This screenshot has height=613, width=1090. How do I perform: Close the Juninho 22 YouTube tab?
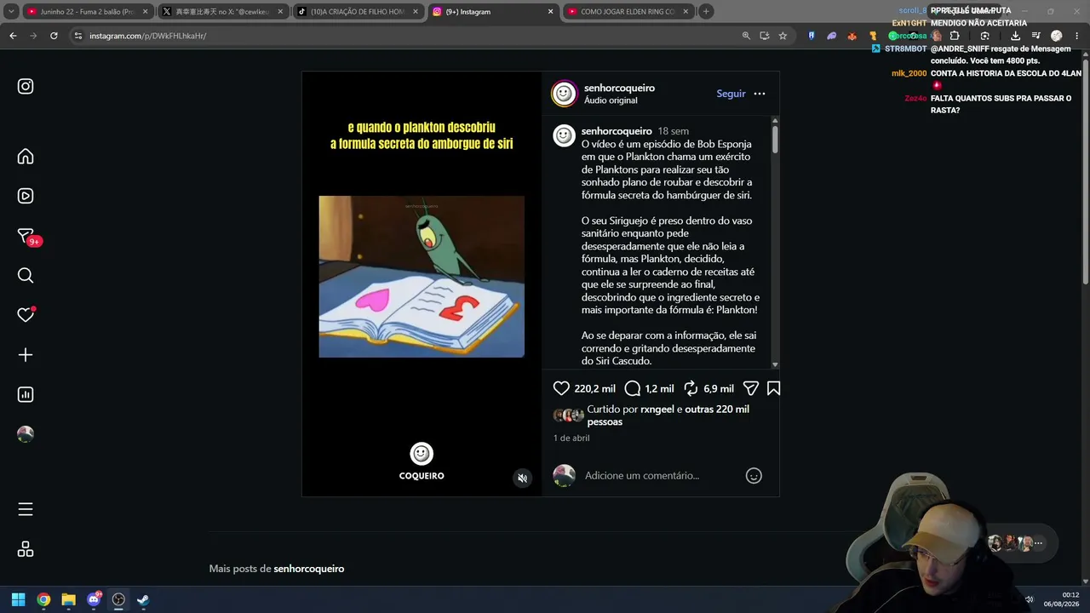click(x=145, y=12)
